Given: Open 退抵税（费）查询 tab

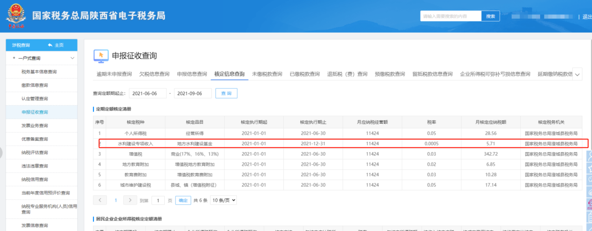Looking at the screenshot, I should [x=347, y=74].
